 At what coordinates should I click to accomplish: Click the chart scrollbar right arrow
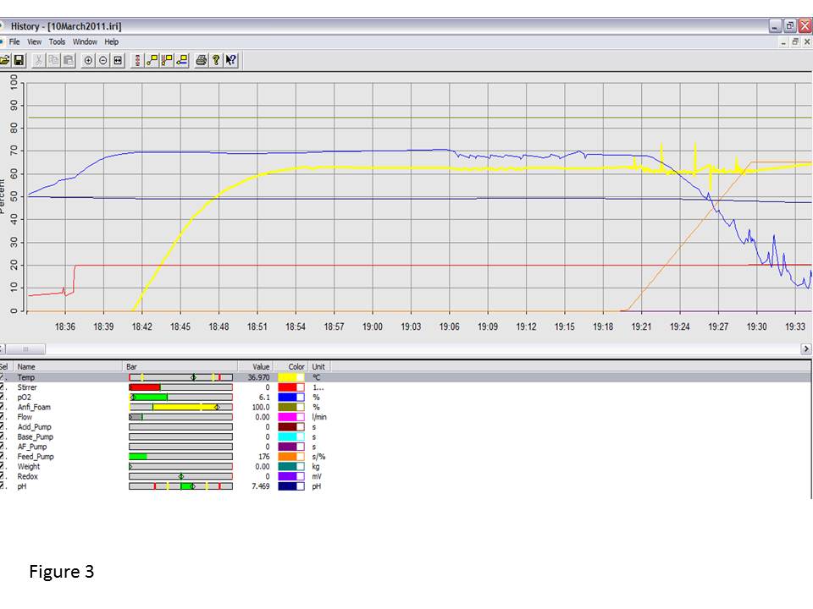pos(805,348)
